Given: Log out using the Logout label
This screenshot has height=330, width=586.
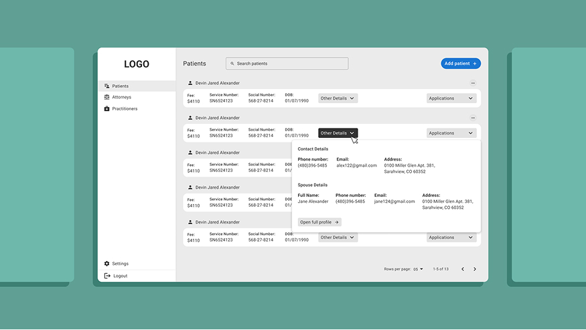Looking at the screenshot, I should point(121,276).
